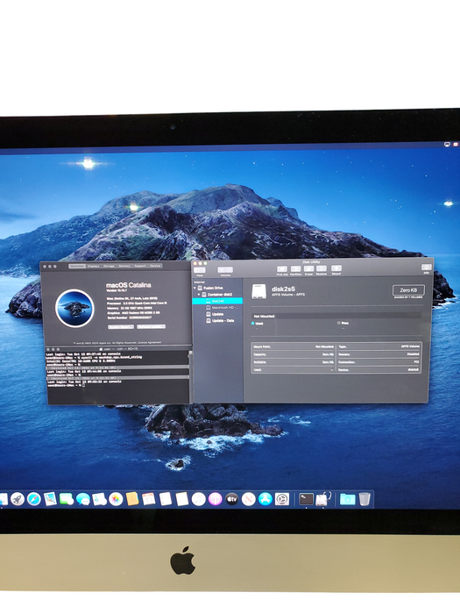
Task: Open the Trash in the Dock
Action: pyautogui.click(x=364, y=499)
